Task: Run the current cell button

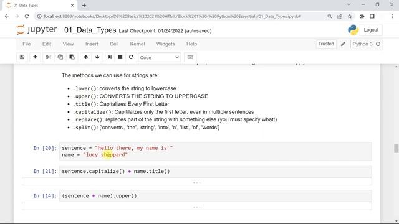Action: tap(110, 57)
